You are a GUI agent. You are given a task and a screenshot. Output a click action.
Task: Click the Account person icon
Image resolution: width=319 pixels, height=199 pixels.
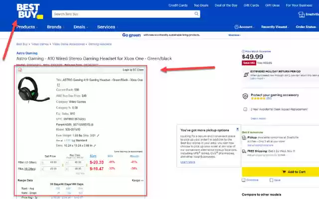coord(236,27)
